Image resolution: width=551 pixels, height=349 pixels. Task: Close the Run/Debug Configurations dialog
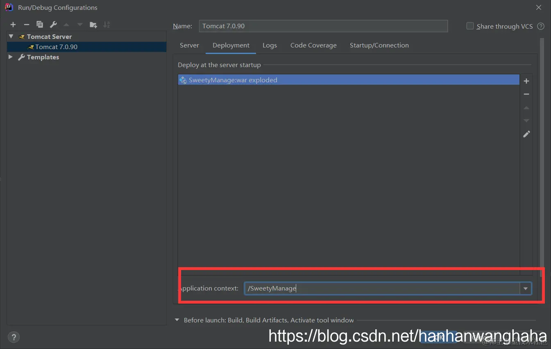tap(539, 7)
